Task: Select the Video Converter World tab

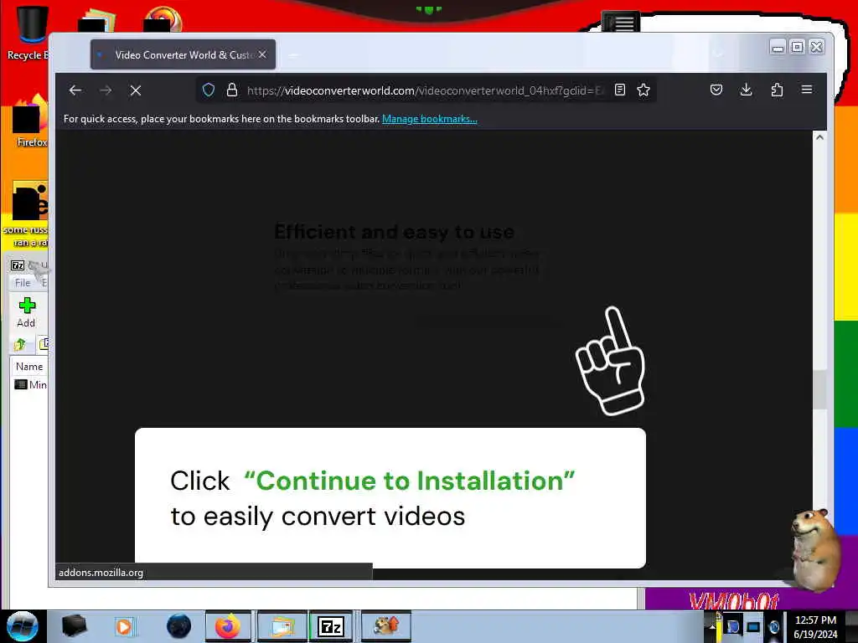Action: point(183,54)
